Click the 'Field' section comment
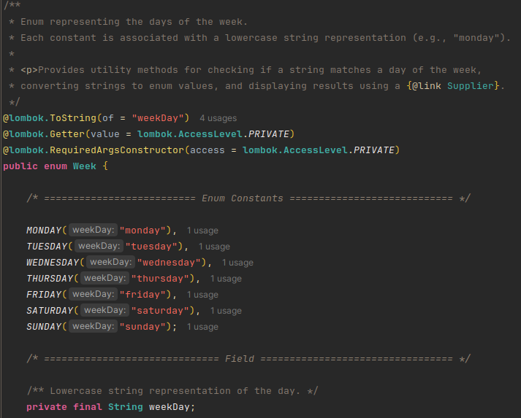Screen dimensions: 521x418 (x=248, y=359)
